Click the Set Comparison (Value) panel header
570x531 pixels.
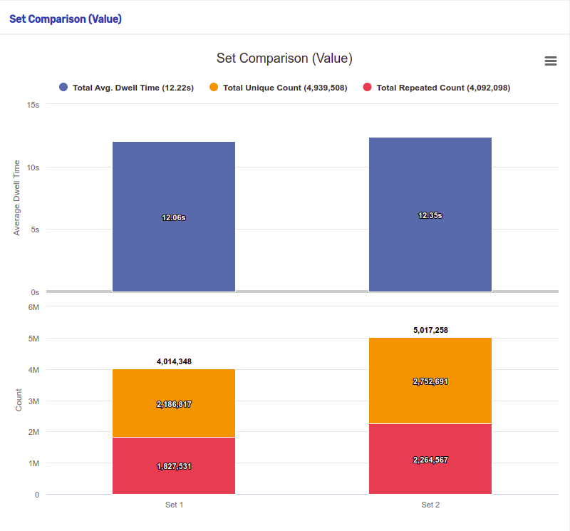point(66,19)
